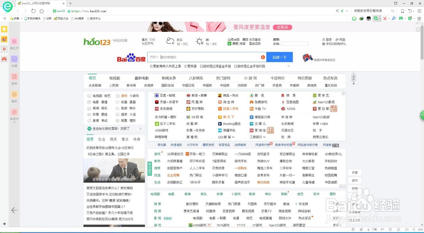Image resolution: width=424 pixels, height=233 pixels.
Task: Click the green gamepad extension icon
Action: 401,18
